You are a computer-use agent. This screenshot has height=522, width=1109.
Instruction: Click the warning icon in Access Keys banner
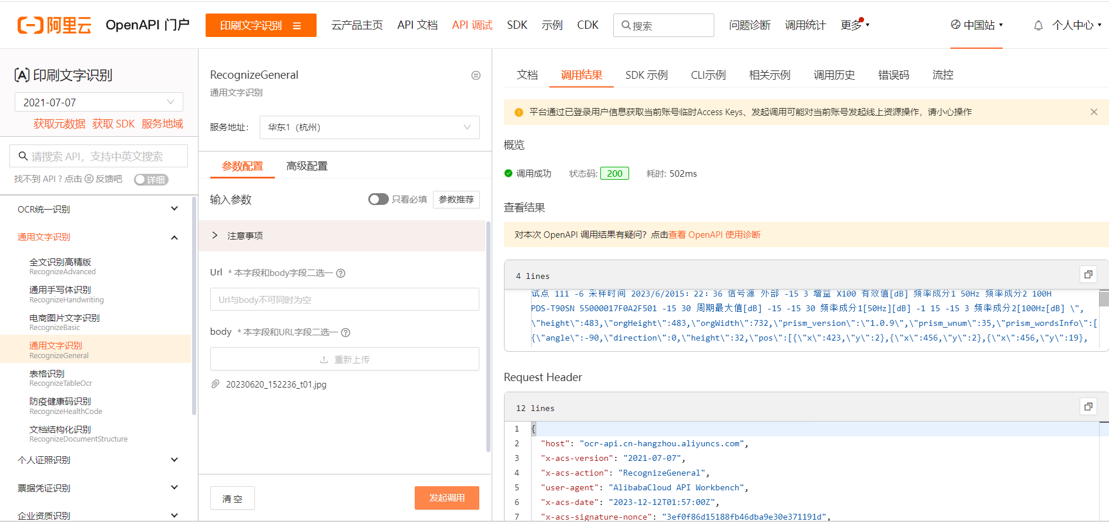[x=519, y=112]
